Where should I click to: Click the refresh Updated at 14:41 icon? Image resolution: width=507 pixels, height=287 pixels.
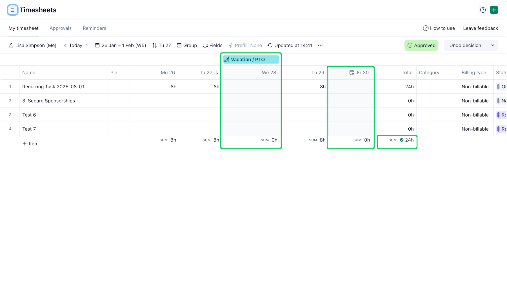coord(270,45)
